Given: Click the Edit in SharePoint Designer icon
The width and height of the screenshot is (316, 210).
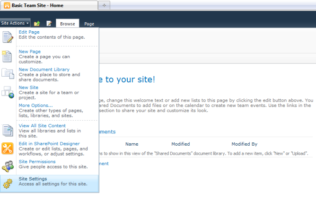Looking at the screenshot, I should (x=8, y=148).
